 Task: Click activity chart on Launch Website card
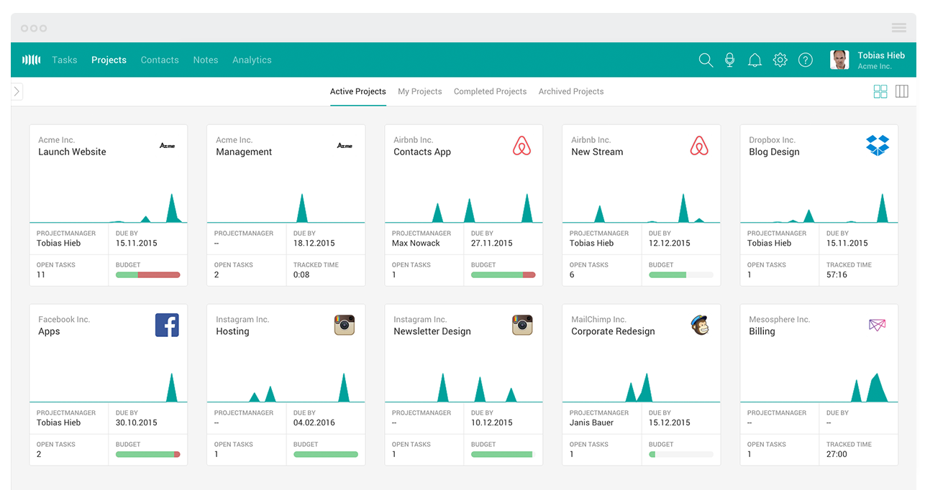click(x=109, y=208)
